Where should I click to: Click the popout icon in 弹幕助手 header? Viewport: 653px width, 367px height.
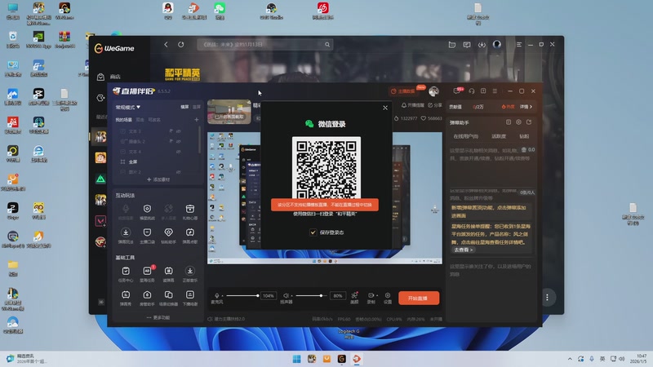[x=529, y=122]
